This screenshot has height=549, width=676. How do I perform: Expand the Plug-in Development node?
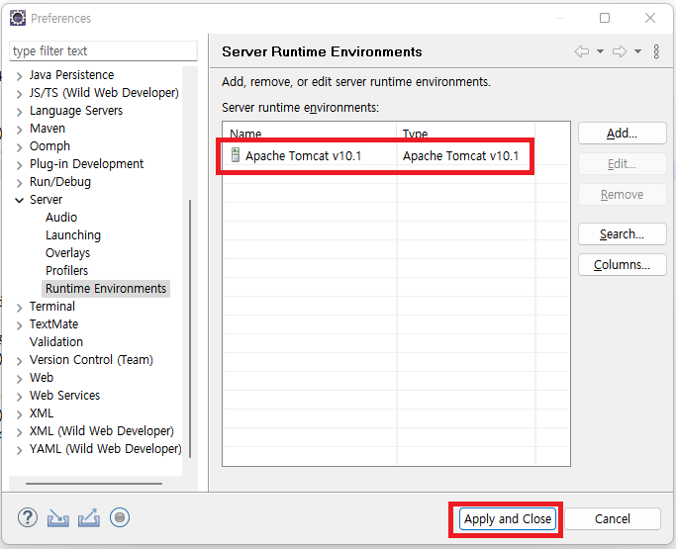[x=19, y=165]
